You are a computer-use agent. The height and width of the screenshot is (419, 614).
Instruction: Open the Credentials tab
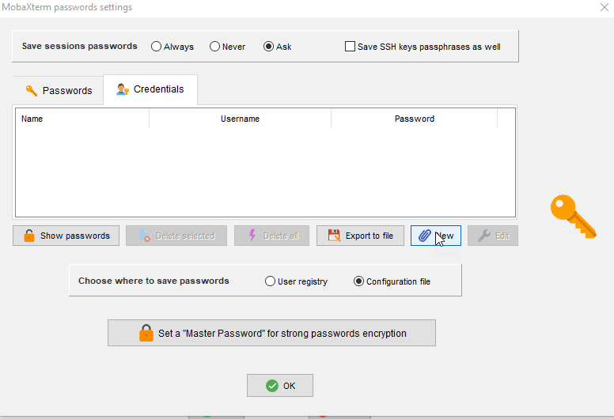150,89
